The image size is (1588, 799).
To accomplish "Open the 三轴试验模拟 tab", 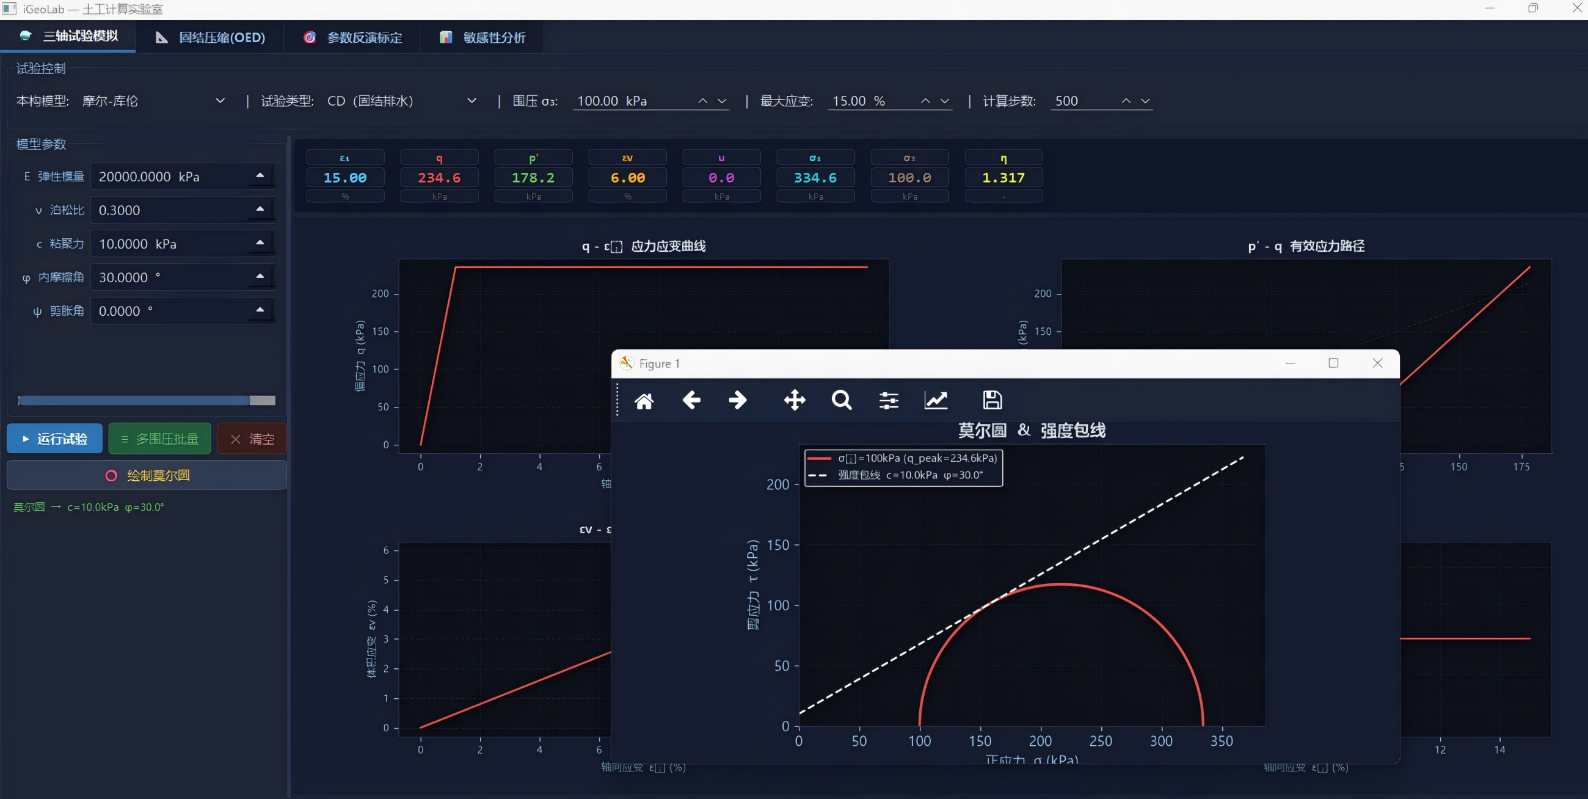I will tap(68, 37).
